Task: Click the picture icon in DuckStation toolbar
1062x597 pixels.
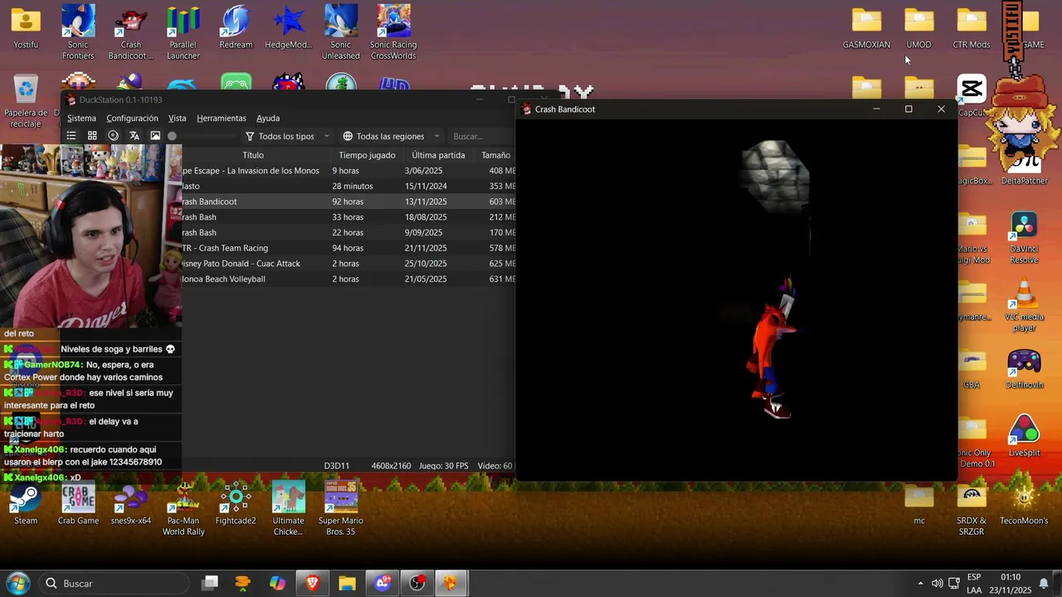Action: (155, 136)
